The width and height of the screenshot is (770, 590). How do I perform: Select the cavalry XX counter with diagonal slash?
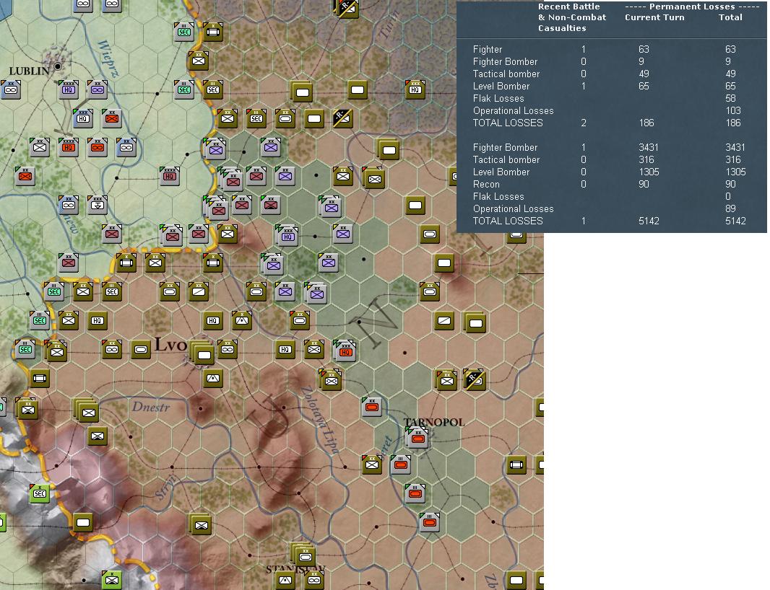pos(199,291)
